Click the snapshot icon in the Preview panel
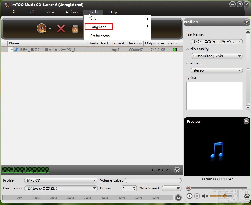The height and width of the screenshot is (205, 251). click(247, 196)
